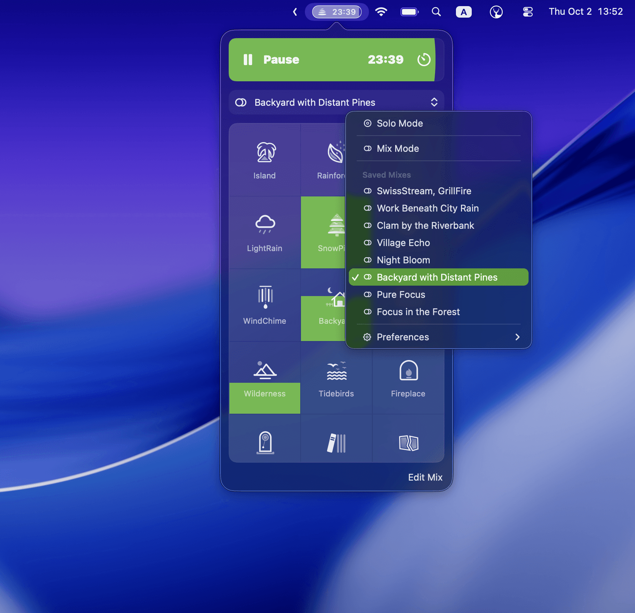Expand the Preferences submenu

439,337
